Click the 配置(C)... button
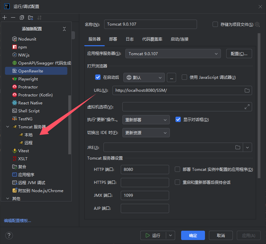The height and width of the screenshot is (244, 266). [x=239, y=54]
